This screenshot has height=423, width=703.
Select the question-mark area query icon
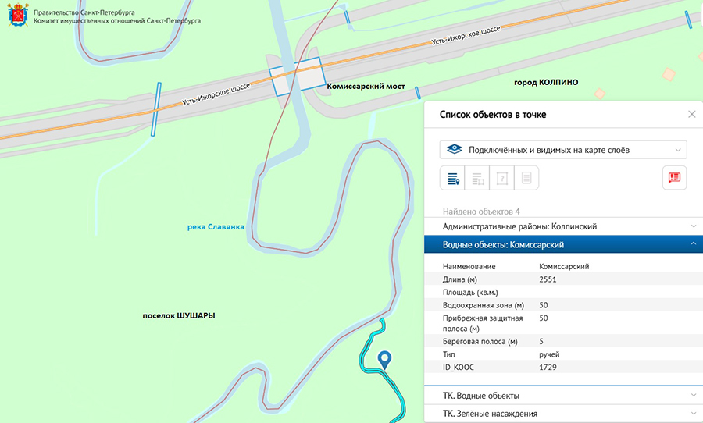(x=501, y=178)
